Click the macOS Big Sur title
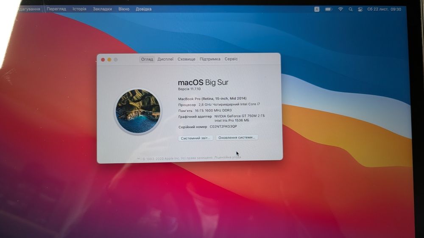The image size is (424, 238). [203, 82]
